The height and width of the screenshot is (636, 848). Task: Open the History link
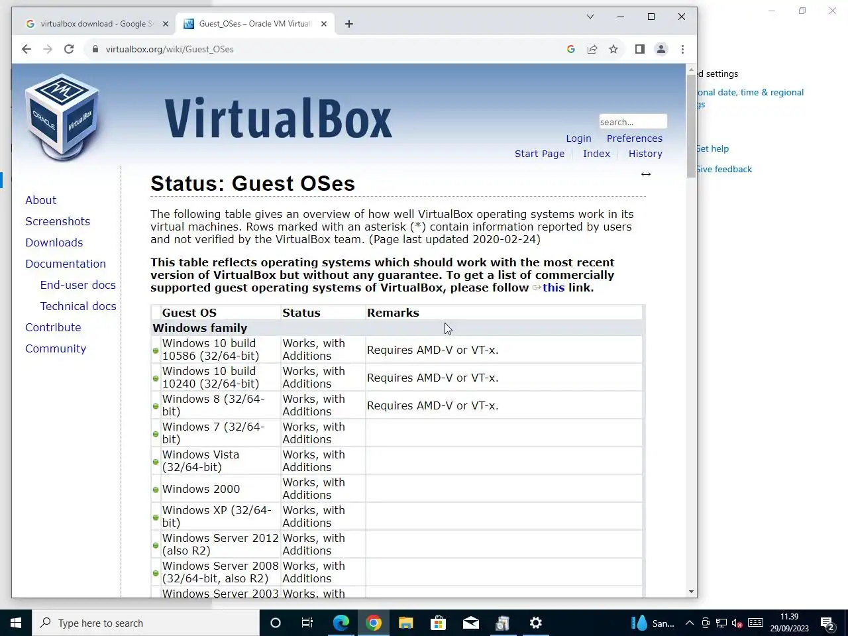coord(645,154)
